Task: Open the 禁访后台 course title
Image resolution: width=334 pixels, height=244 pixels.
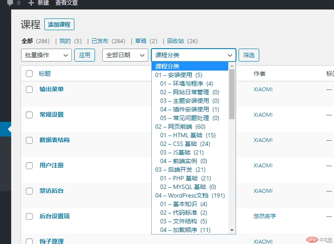Action: tap(52, 191)
